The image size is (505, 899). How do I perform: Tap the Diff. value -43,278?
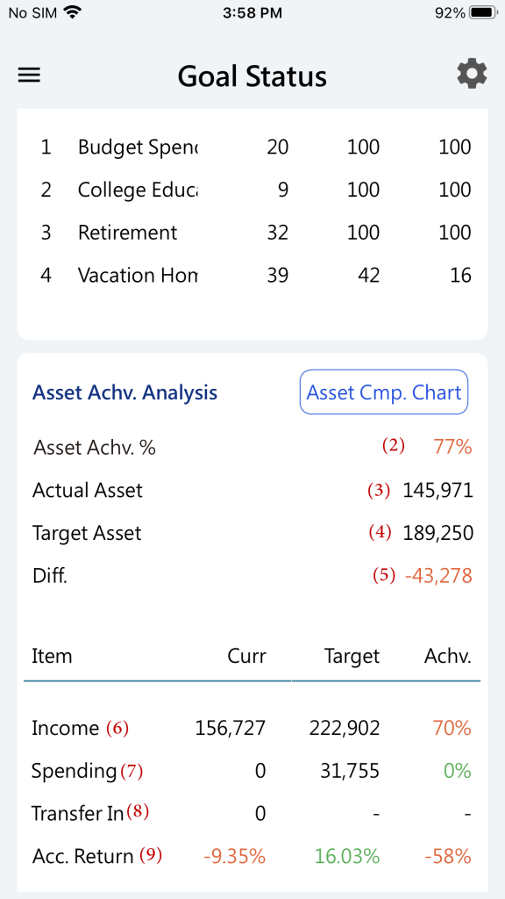pyautogui.click(x=438, y=576)
